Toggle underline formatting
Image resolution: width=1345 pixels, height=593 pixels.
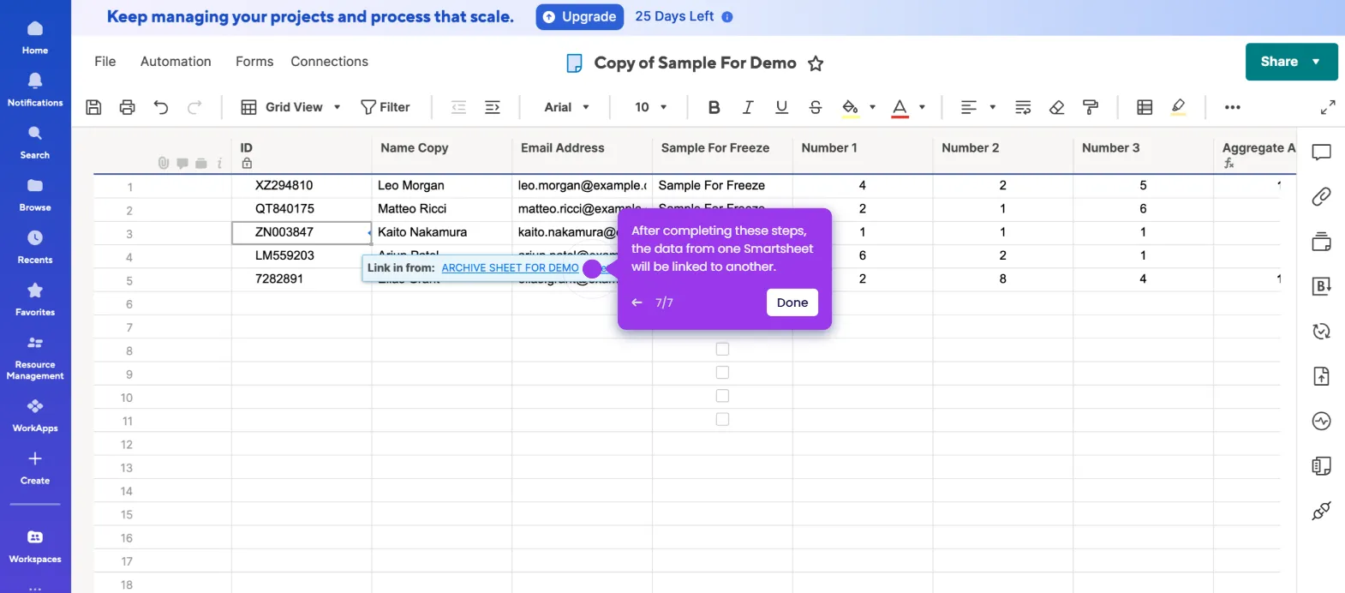click(x=781, y=107)
